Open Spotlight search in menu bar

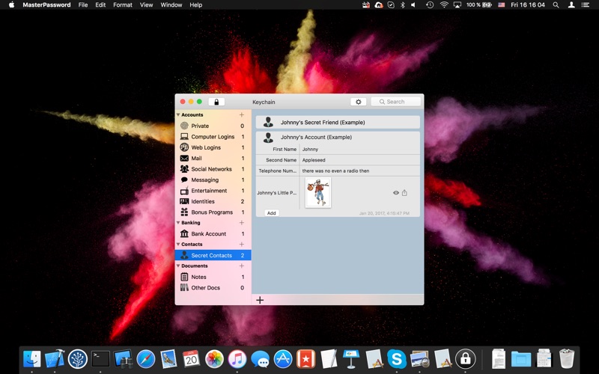pos(556,5)
